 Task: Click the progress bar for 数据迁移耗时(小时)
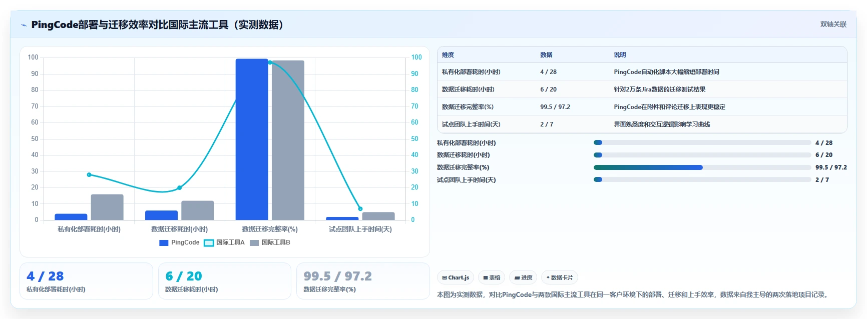pyautogui.click(x=702, y=155)
